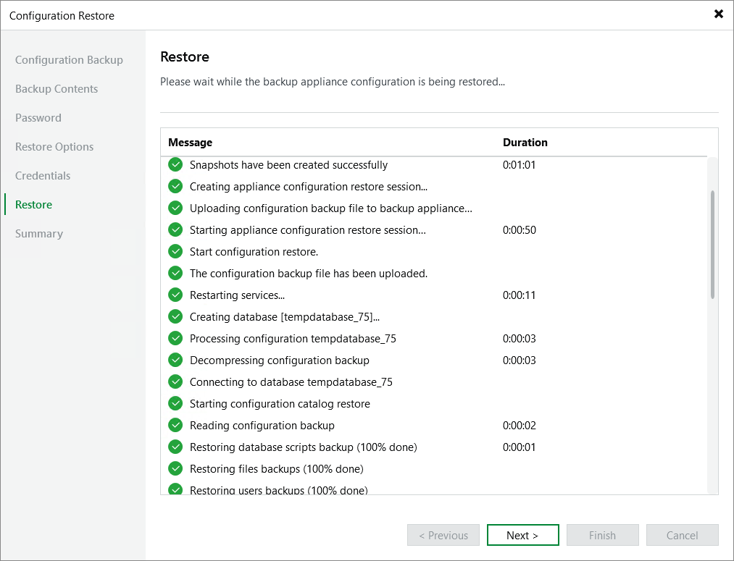This screenshot has width=734, height=561.
Task: Click green icon beside 'Starting configuration catalog restore'
Action: tap(175, 403)
